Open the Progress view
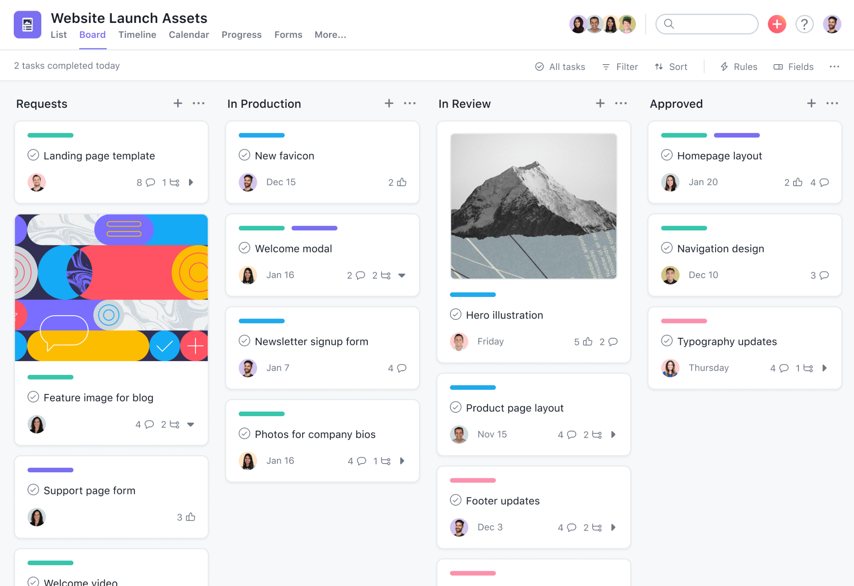 (242, 34)
